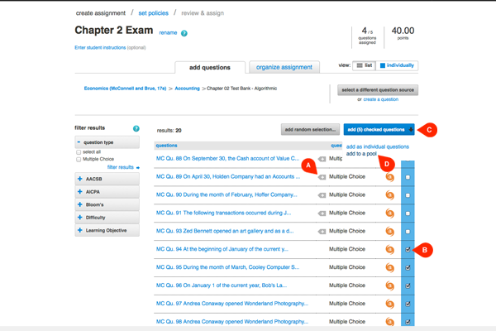The height and width of the screenshot is (331, 496).
Task: Click the help icon next to rename
Action: click(184, 34)
